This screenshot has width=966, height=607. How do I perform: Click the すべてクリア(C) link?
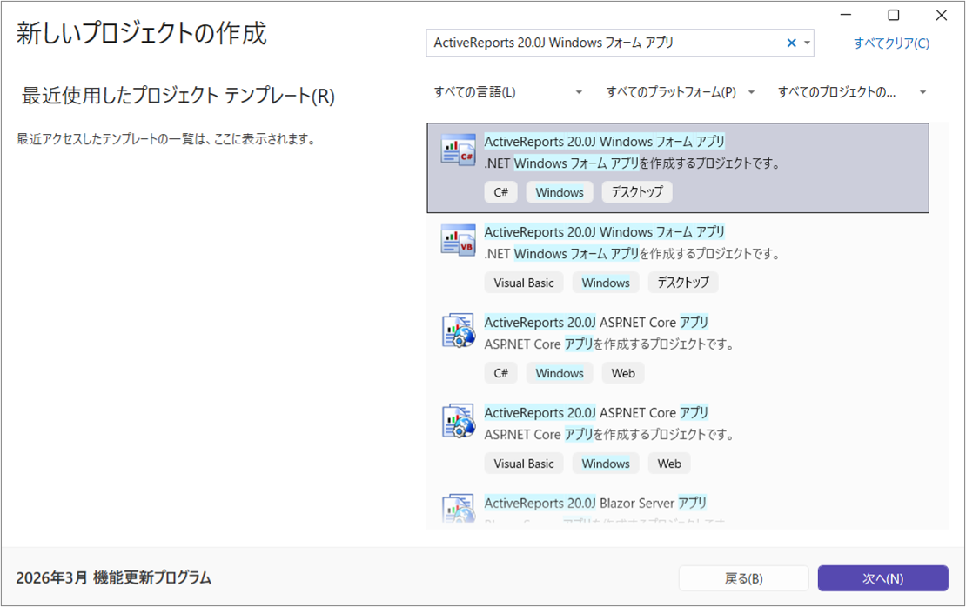(x=891, y=43)
